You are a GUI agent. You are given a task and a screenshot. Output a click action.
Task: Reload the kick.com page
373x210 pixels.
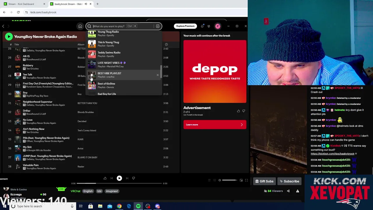pyautogui.click(x=18, y=12)
